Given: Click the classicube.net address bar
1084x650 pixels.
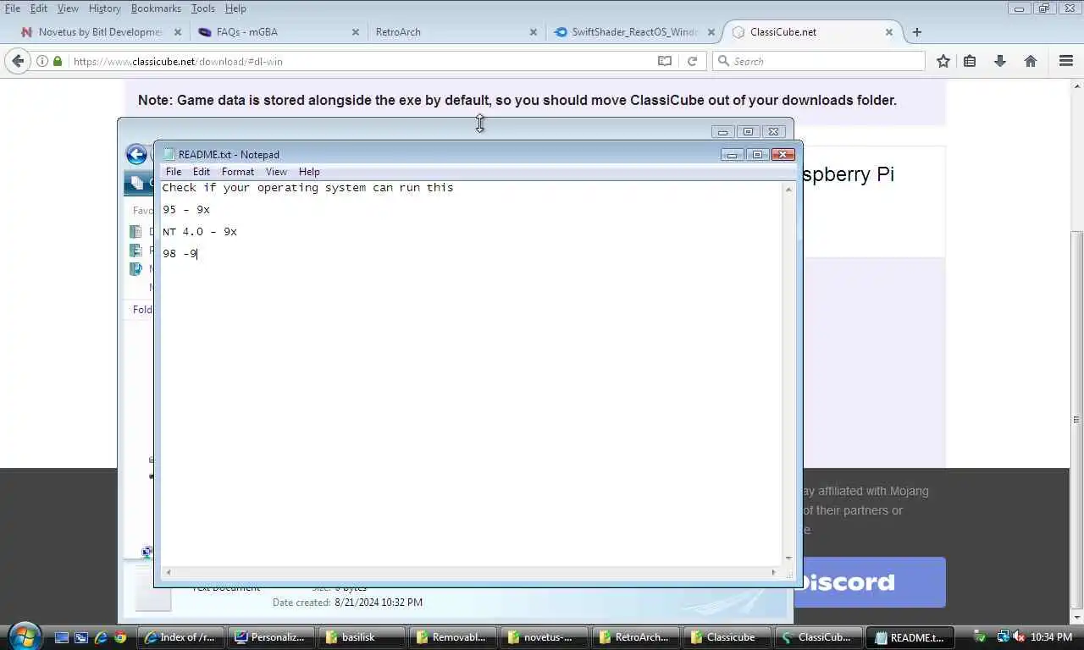Looking at the screenshot, I should [x=356, y=61].
